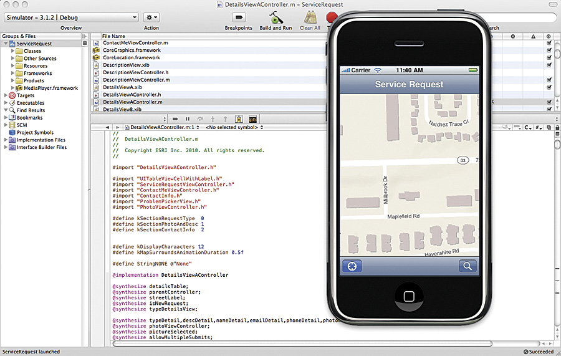Open the DetailsViewAController.m:1 file popup

[162, 127]
